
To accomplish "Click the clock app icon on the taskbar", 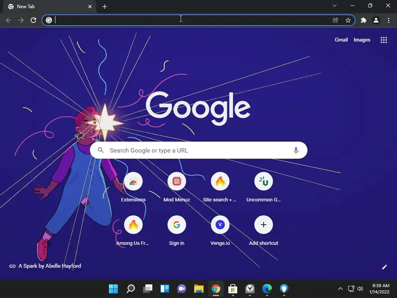I will [x=250, y=289].
